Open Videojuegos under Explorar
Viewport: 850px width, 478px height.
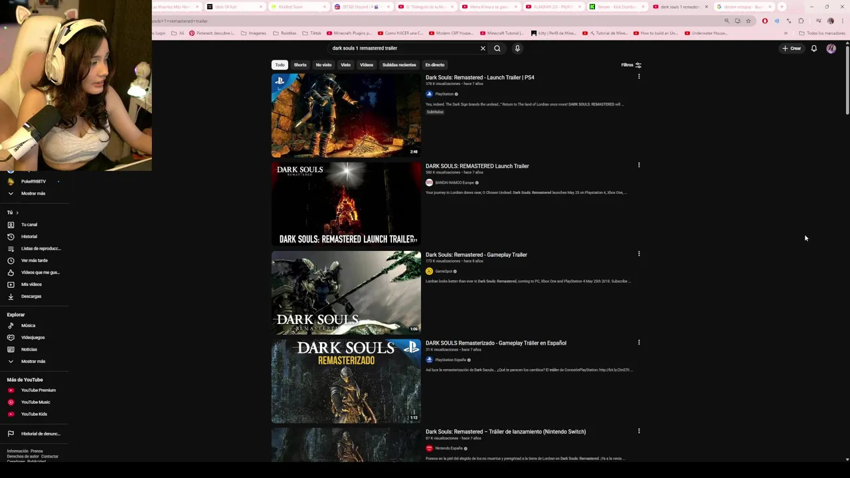(35, 337)
